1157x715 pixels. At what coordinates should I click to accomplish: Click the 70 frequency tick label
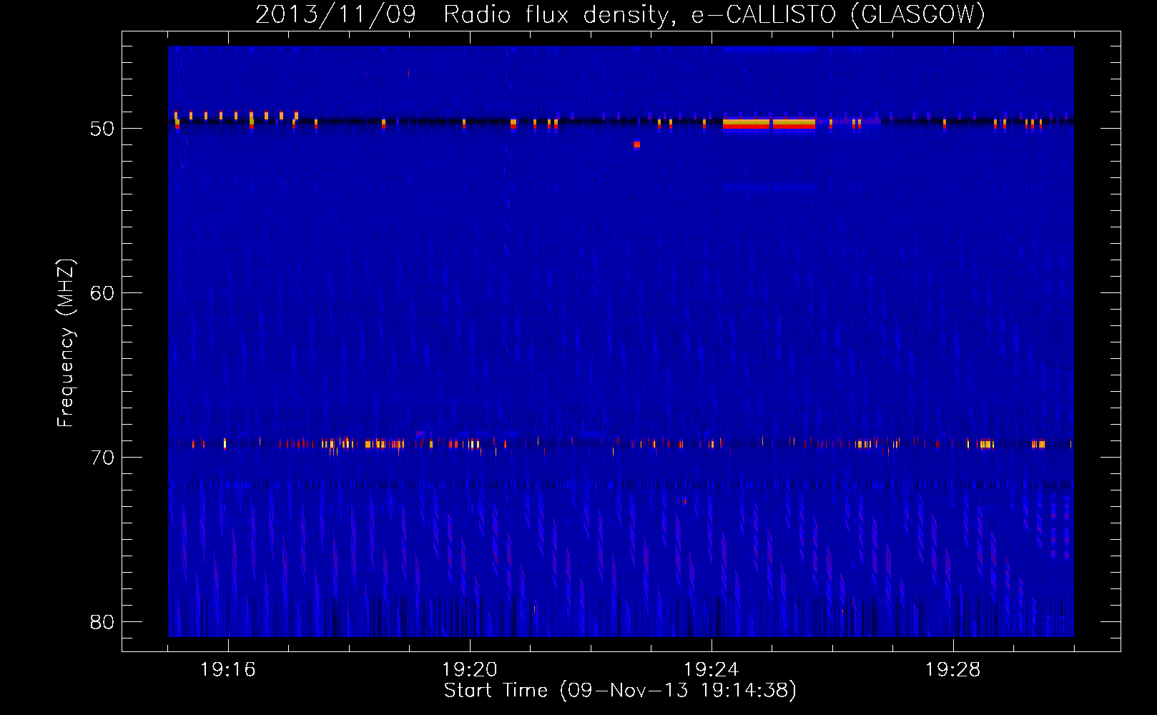point(102,458)
